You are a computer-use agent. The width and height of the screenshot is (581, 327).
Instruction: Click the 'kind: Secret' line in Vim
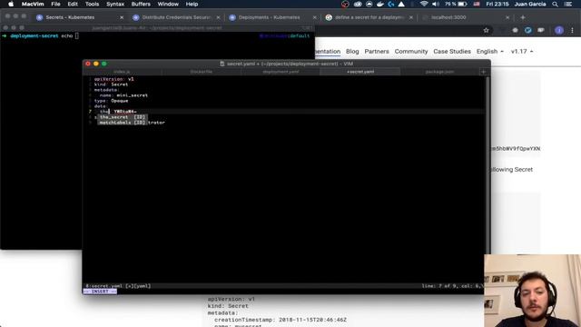pyautogui.click(x=111, y=84)
